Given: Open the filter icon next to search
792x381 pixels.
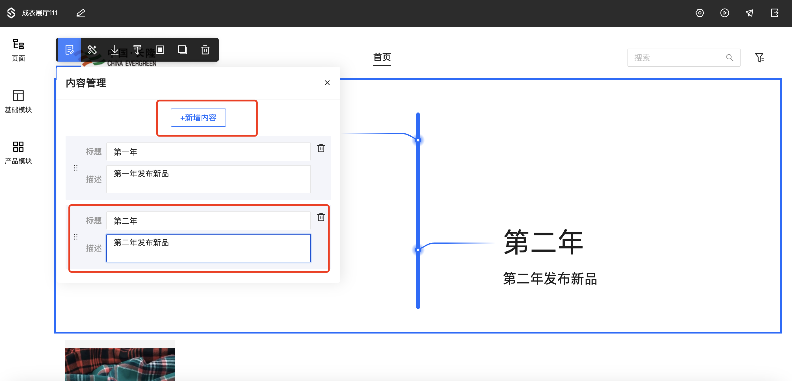Looking at the screenshot, I should coord(759,57).
